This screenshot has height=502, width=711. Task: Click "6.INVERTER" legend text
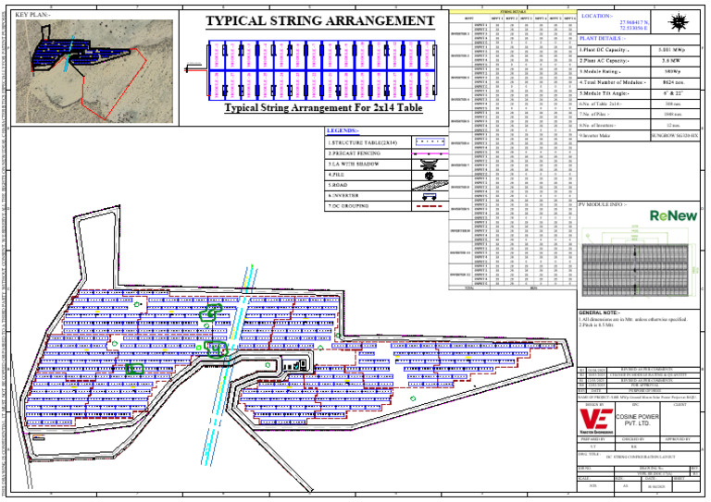[343, 196]
